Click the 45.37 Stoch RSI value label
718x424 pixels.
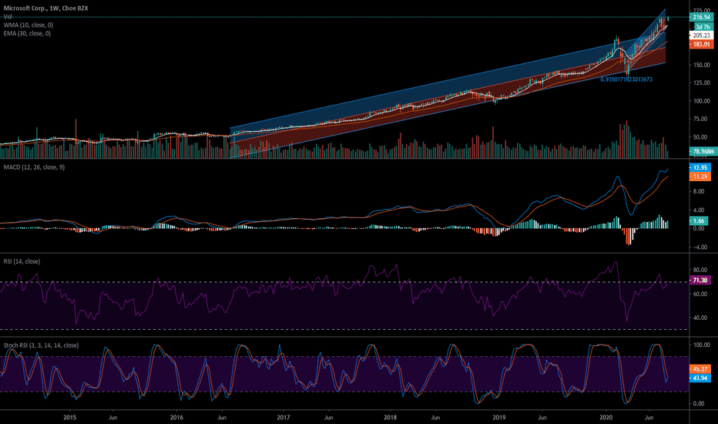pyautogui.click(x=700, y=369)
